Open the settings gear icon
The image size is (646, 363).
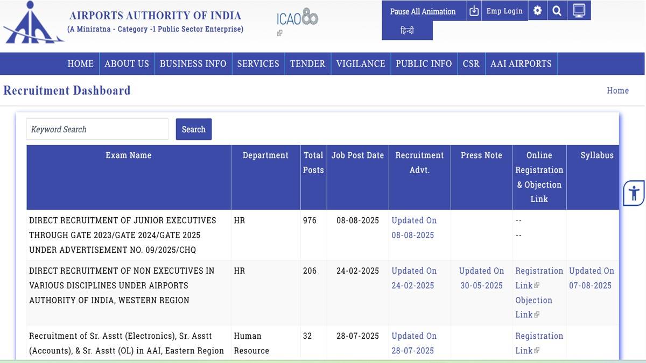point(537,11)
